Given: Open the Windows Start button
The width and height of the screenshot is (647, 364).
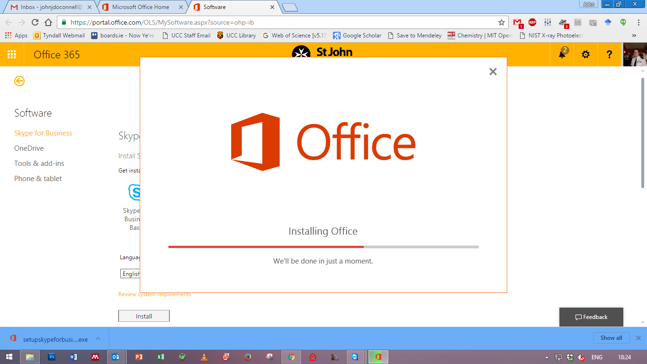Looking at the screenshot, I should [x=9, y=357].
